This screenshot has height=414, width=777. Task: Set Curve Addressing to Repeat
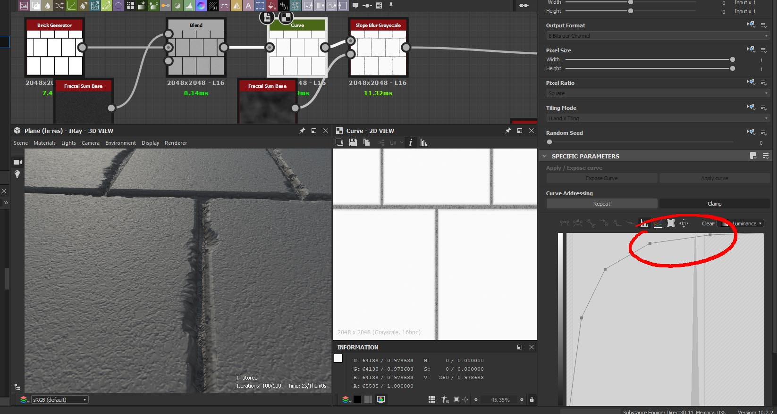[601, 204]
